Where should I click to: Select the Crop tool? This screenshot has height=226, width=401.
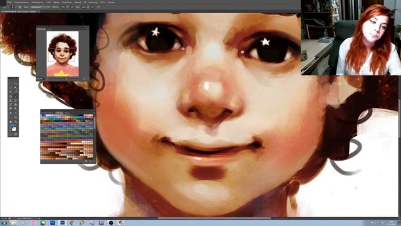pyautogui.click(x=11, y=92)
